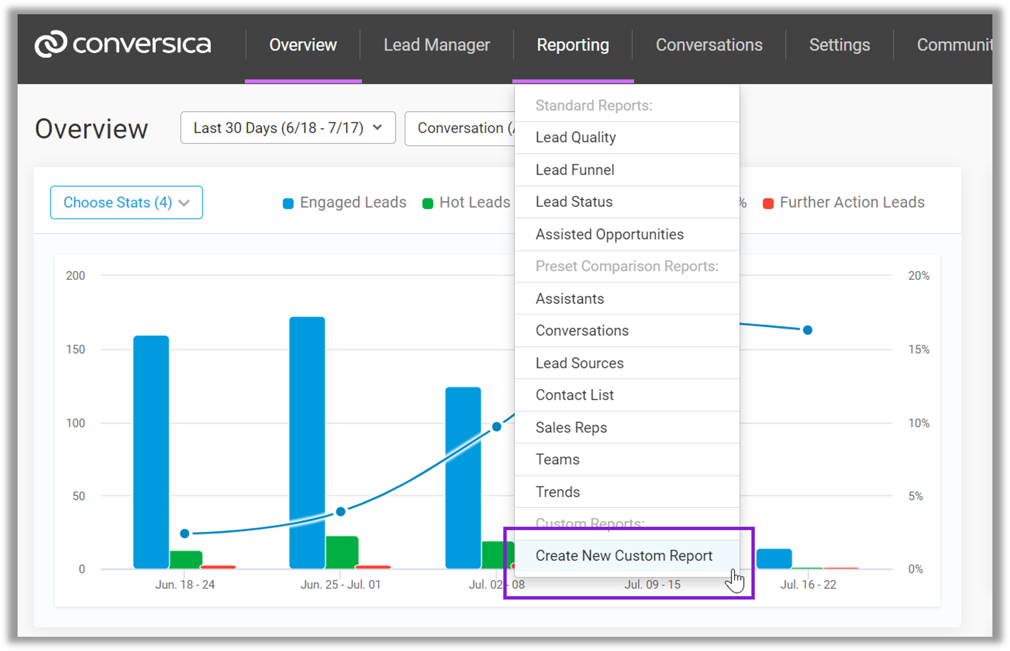Click the Conversica logo

click(123, 44)
